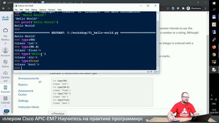
Task: Show clock and date 15:52
Action: [214, 111]
